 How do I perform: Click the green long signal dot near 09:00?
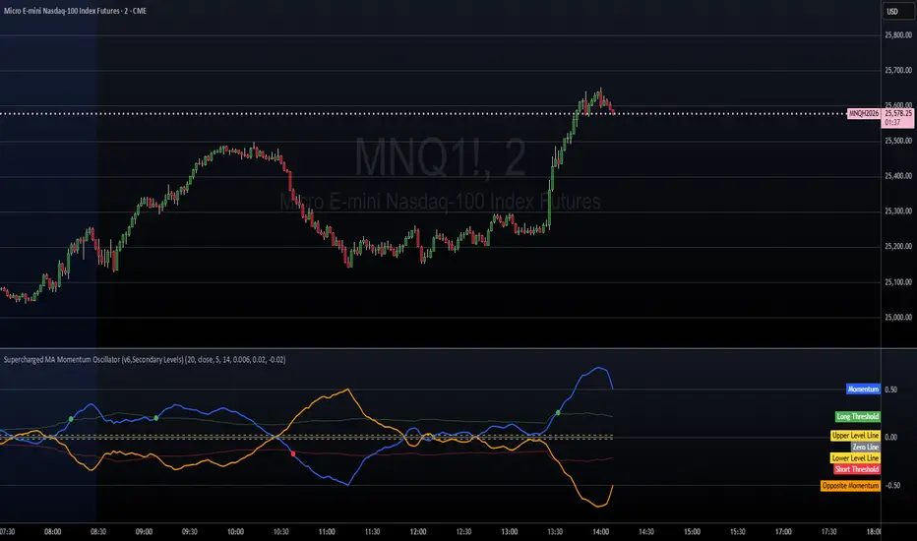[x=156, y=418]
